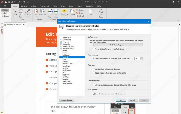Click the Open folder quick access icon
Image resolution: width=181 pixels, height=114 pixels.
pyautogui.click(x=6, y=2)
